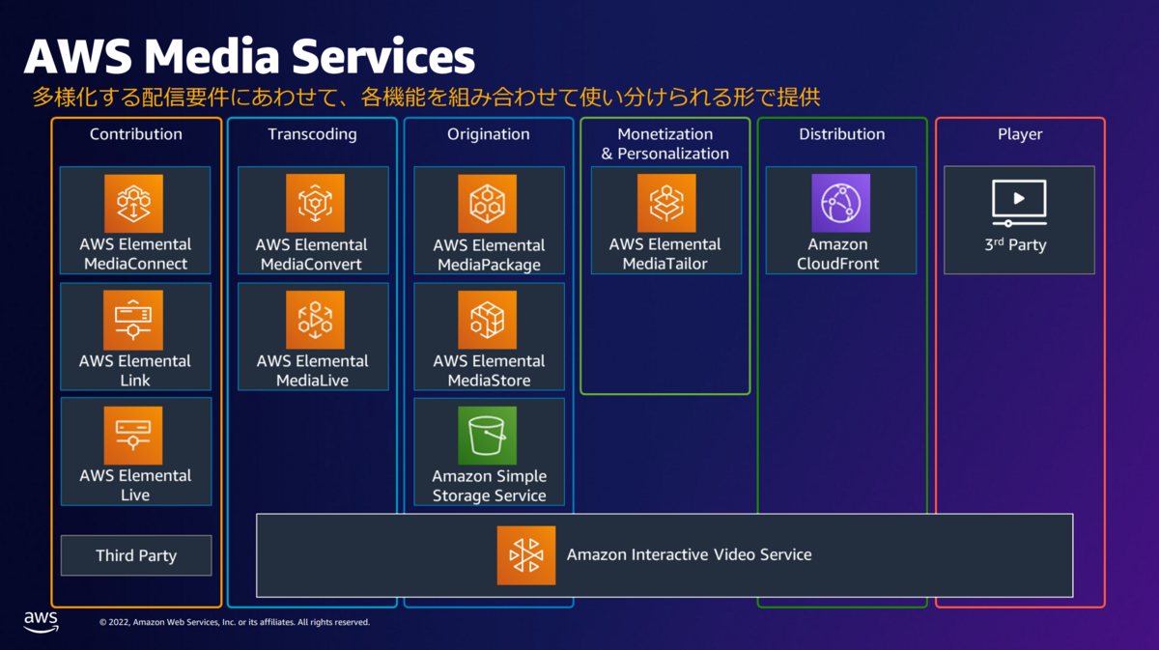Click the AWS Elemental MediaConnect label
The image size is (1159, 650).
coord(135,254)
